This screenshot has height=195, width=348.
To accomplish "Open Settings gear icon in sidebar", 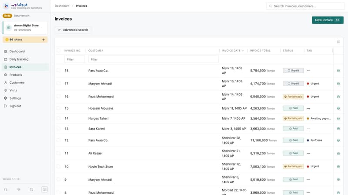I will pyautogui.click(x=6, y=98).
